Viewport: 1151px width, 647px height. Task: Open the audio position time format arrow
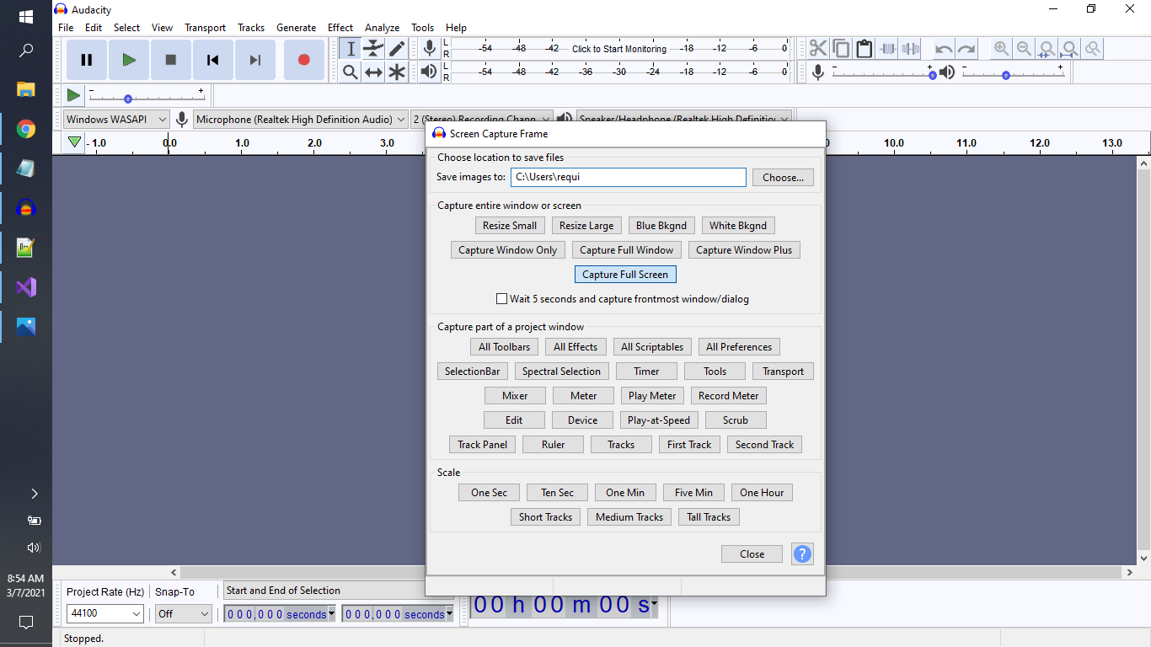(654, 603)
